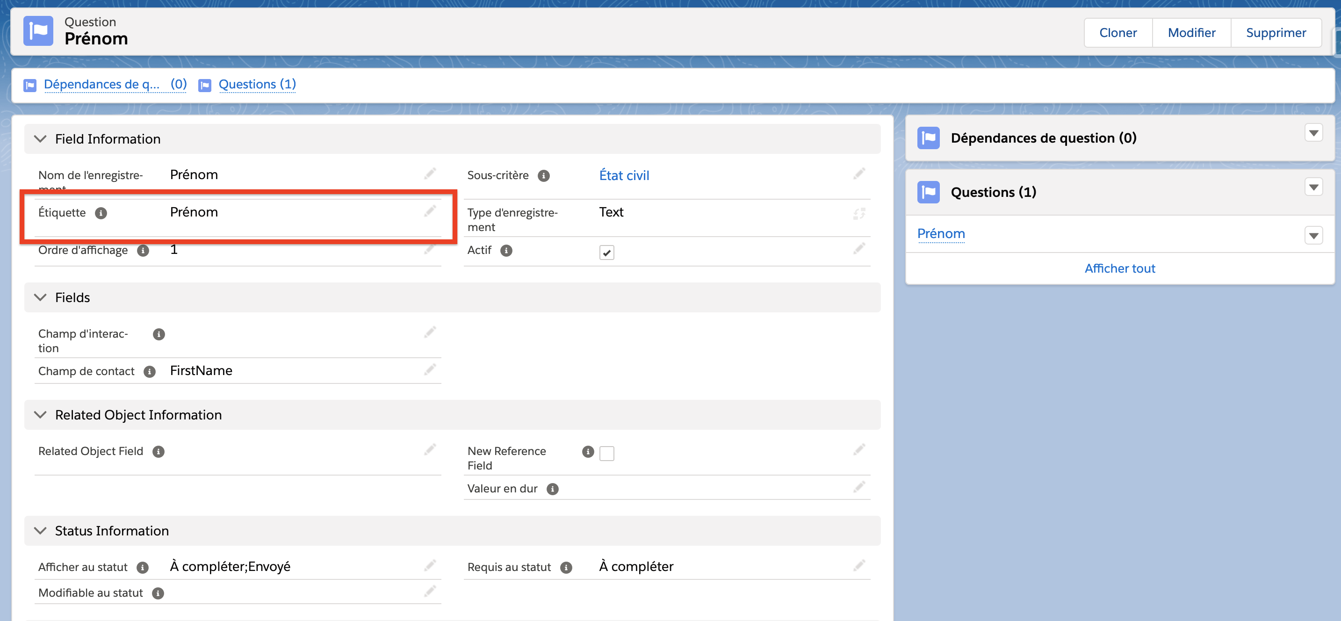Click the edit pencil for Champ de contact FirstName
The width and height of the screenshot is (1341, 621).
pos(430,370)
